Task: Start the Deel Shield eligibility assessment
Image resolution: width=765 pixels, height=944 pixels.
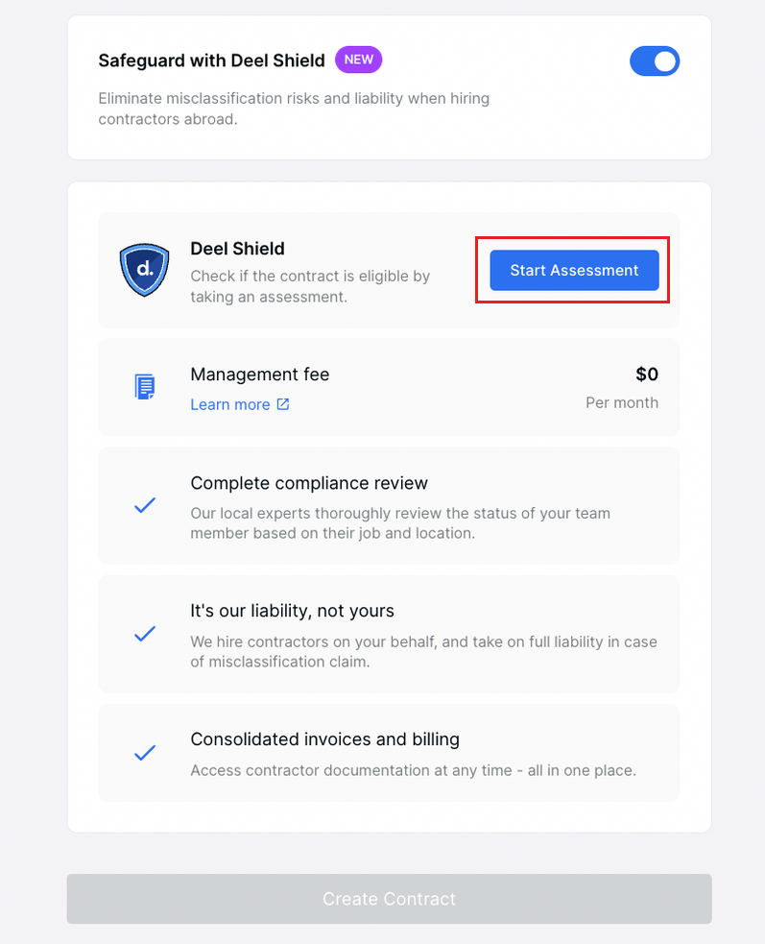Action: (x=572, y=270)
